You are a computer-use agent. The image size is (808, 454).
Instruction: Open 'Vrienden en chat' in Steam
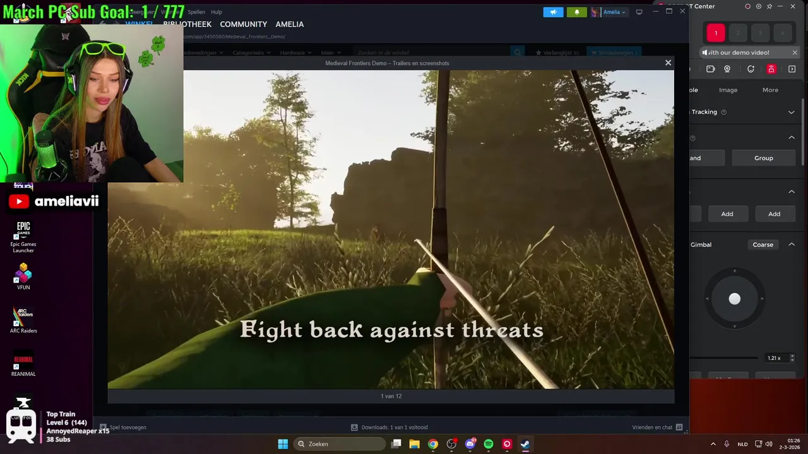pyautogui.click(x=657, y=428)
